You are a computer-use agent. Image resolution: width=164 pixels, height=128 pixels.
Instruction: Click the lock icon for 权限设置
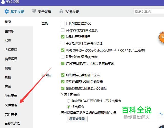click(61, 11)
